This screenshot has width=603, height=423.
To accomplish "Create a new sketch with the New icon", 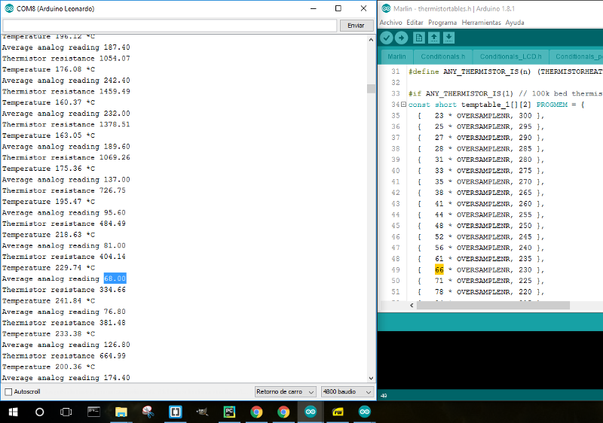I will click(419, 38).
